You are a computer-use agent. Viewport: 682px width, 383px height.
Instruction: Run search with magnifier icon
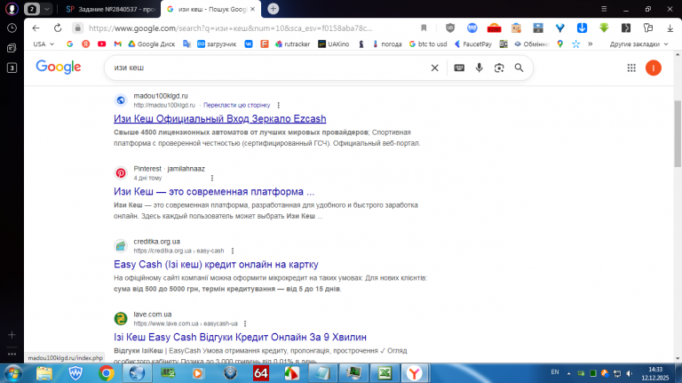(x=519, y=68)
